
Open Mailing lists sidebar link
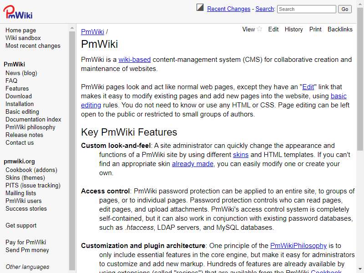click(20, 193)
